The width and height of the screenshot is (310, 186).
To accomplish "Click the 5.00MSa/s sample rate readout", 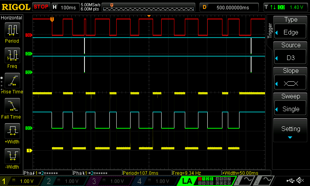I will pyautogui.click(x=91, y=5).
